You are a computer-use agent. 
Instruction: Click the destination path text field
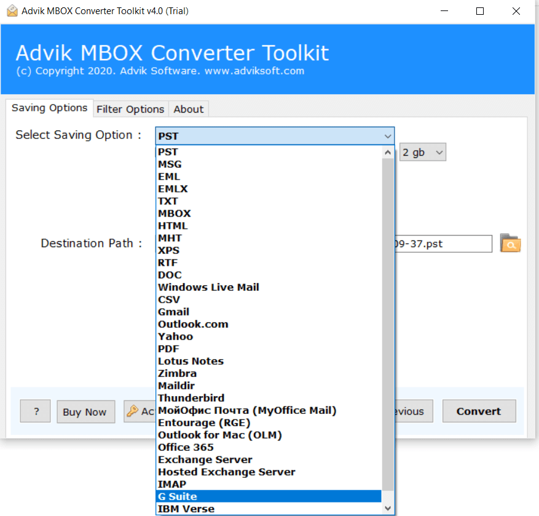443,244
